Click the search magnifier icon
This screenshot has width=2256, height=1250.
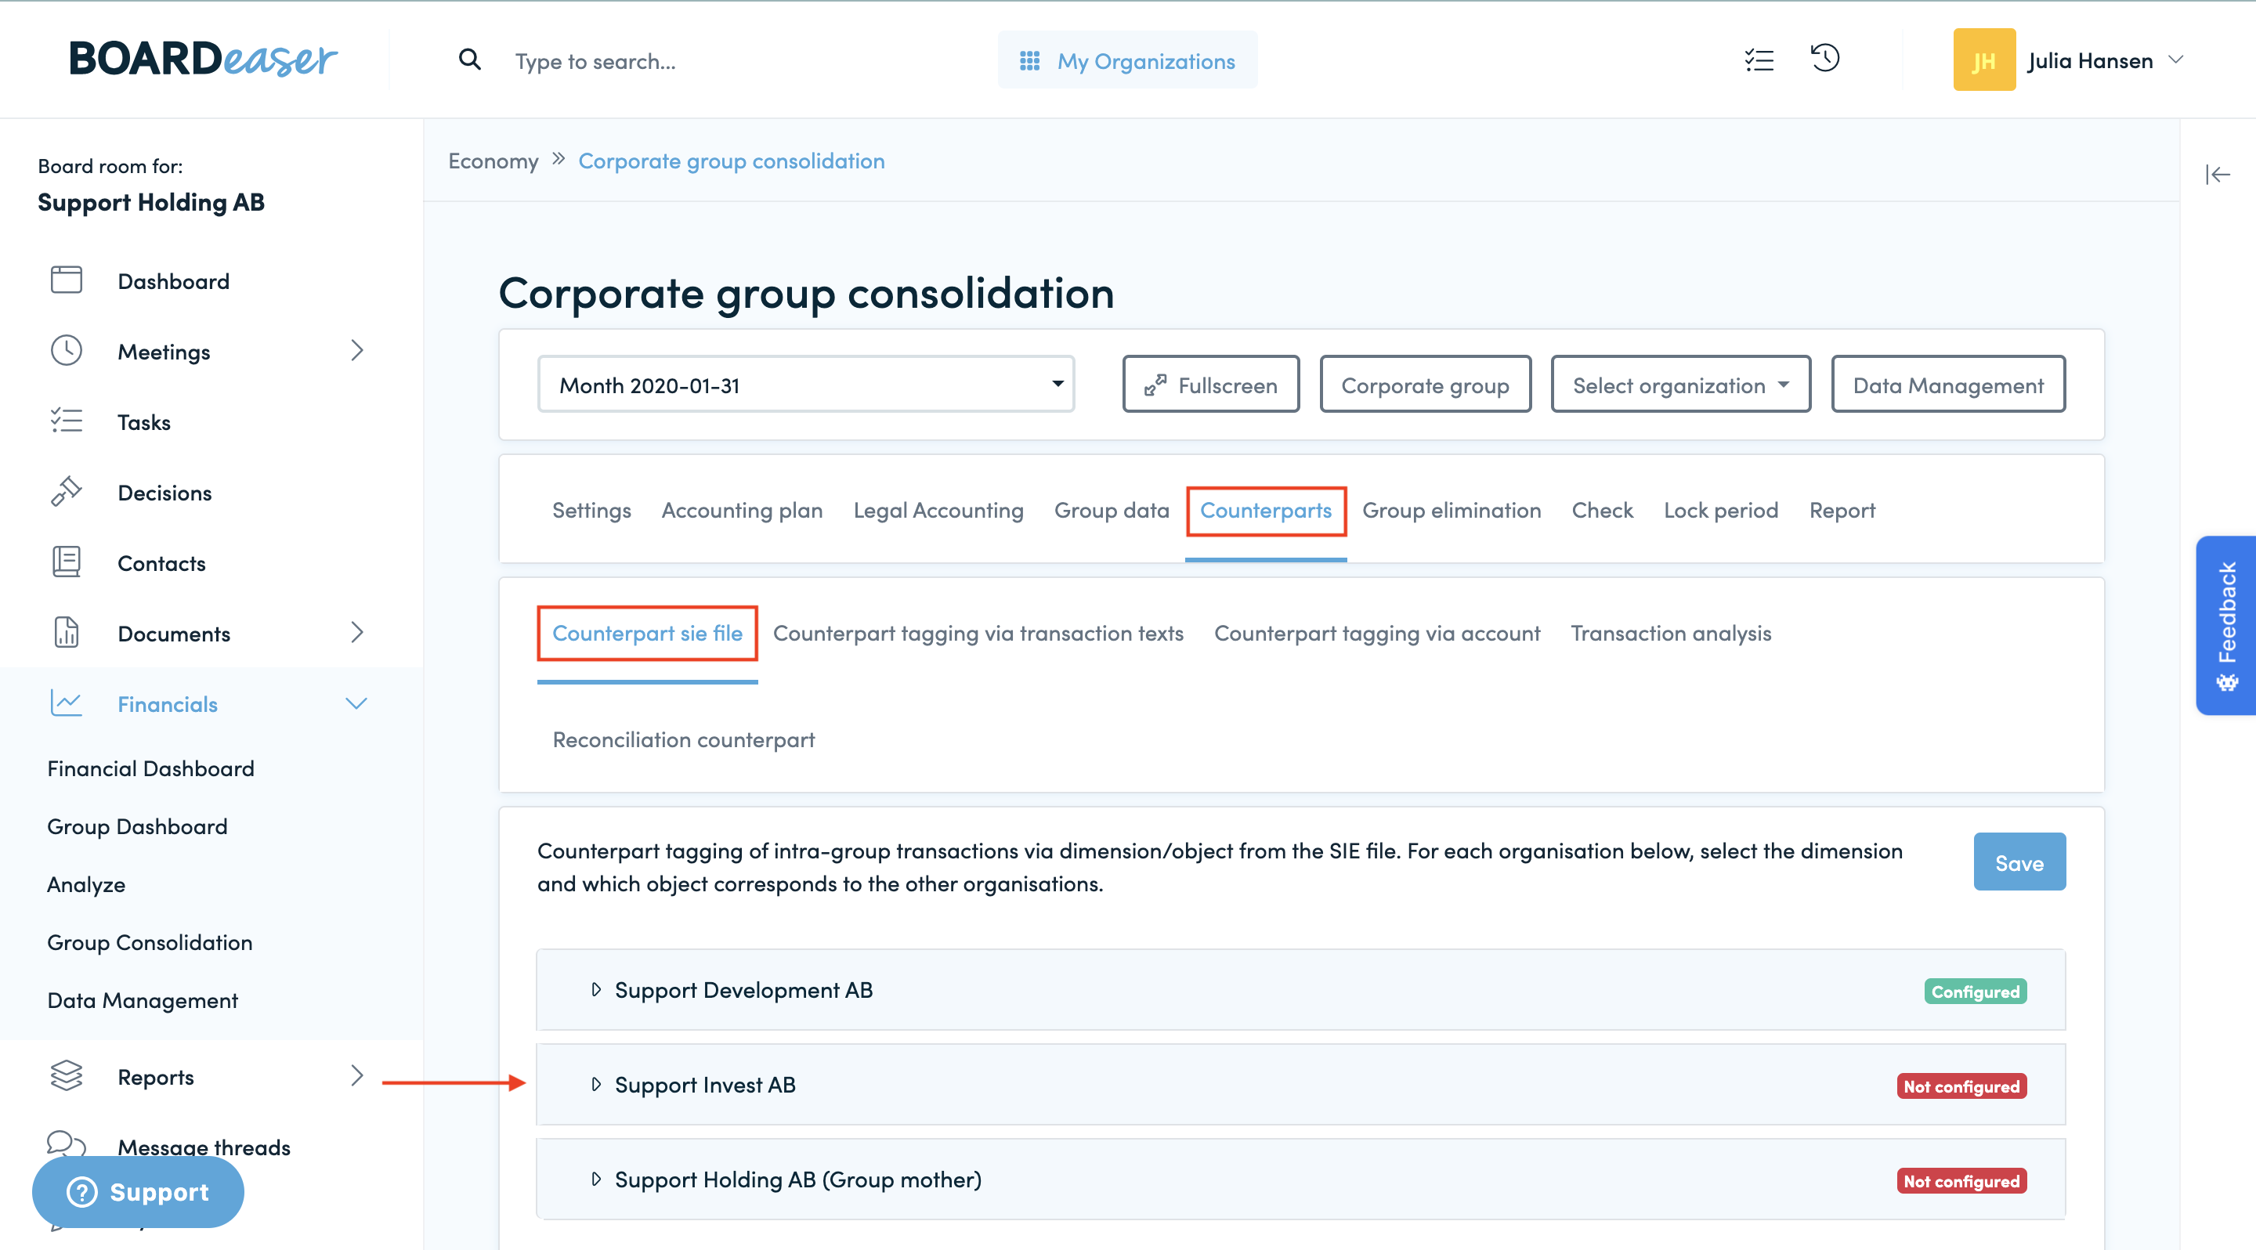(x=470, y=60)
